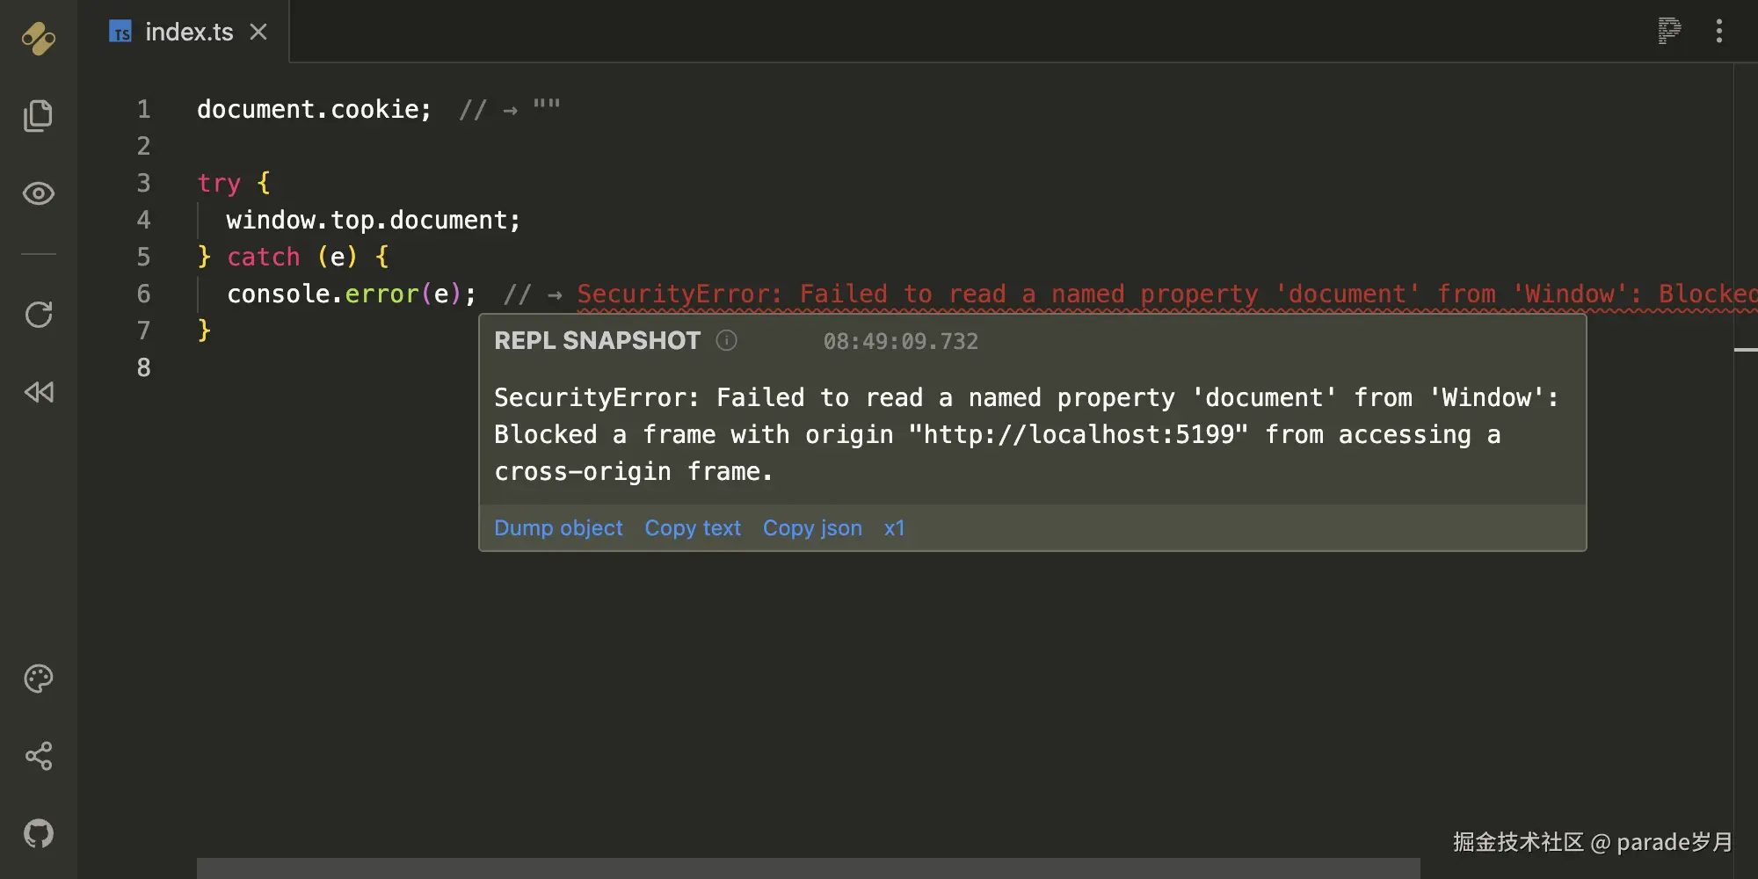Toggle auto-format by clicking Prettier
Image resolution: width=1758 pixels, height=879 pixels.
[1667, 31]
